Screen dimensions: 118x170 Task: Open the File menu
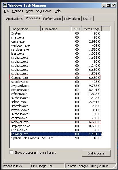pyautogui.click(x=6, y=11)
